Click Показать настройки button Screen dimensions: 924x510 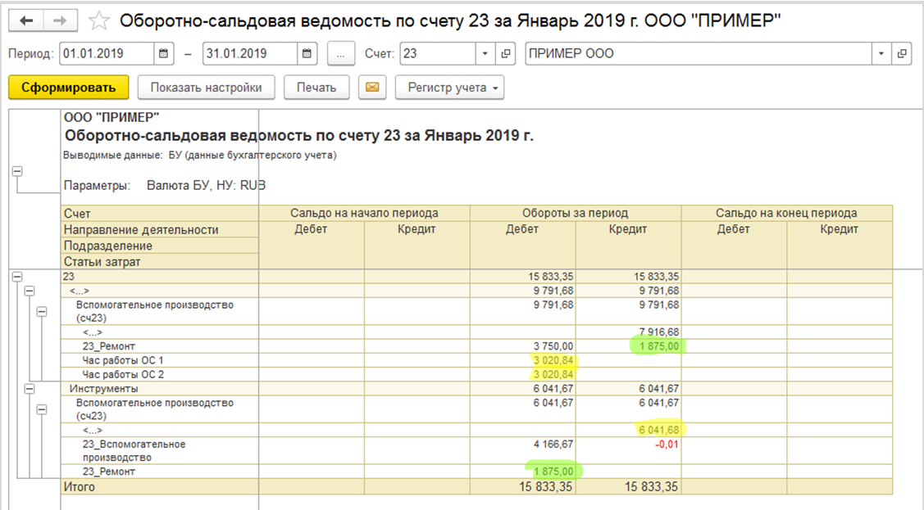coord(206,88)
